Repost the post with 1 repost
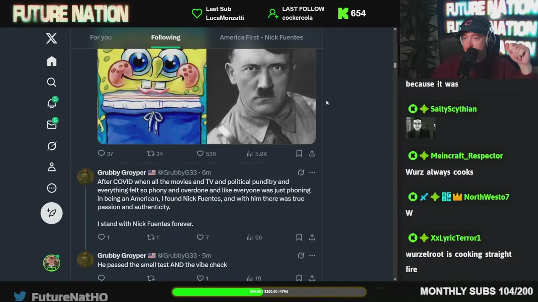The width and height of the screenshot is (538, 302). click(x=153, y=237)
